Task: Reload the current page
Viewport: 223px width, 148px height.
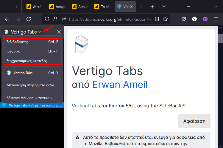Action: [29, 19]
